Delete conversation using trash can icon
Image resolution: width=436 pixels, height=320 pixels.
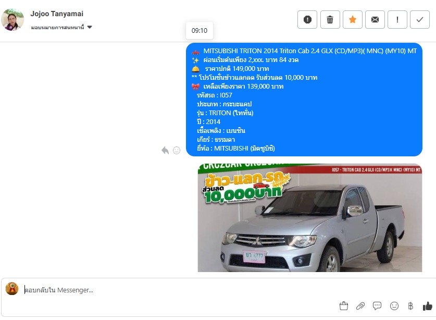click(x=330, y=19)
